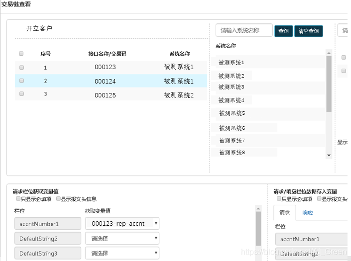The width and height of the screenshot is (351, 261).
Task: Select 被测系统2 in system list
Action: tap(232, 76)
